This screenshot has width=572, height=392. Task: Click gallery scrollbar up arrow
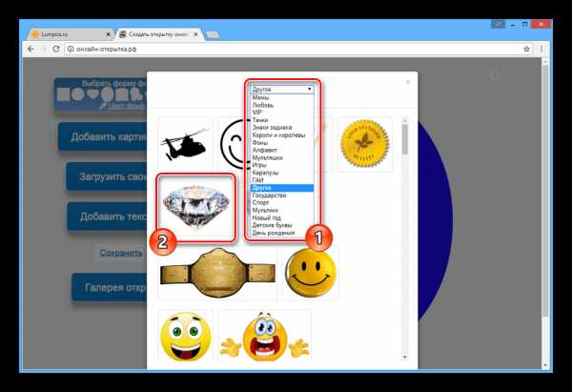pyautogui.click(x=405, y=120)
